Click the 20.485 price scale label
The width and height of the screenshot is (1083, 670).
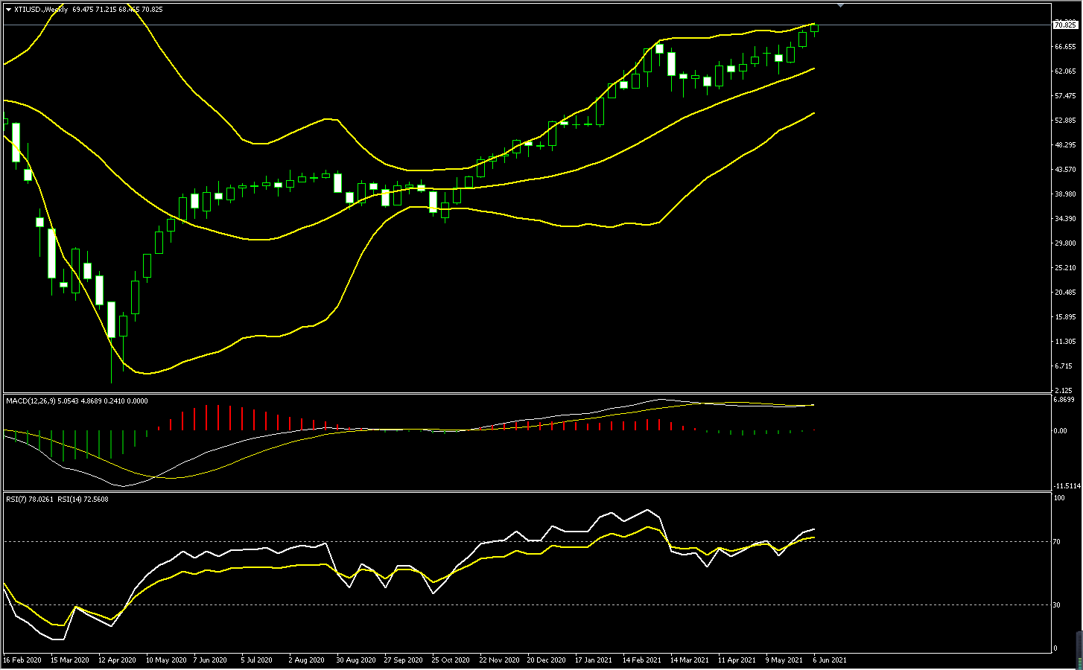[1065, 293]
